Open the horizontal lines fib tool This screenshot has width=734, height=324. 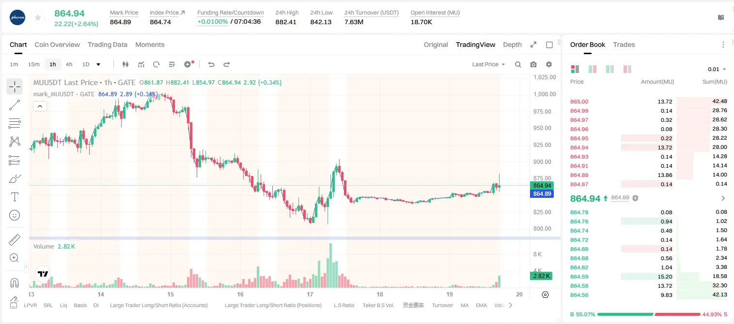(x=15, y=123)
